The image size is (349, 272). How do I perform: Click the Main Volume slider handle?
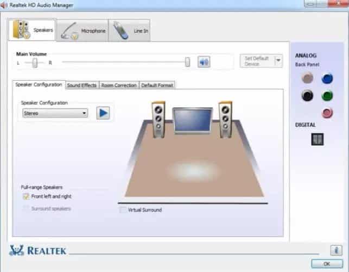click(187, 62)
